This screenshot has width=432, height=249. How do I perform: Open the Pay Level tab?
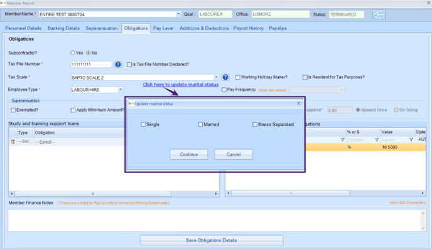(163, 28)
